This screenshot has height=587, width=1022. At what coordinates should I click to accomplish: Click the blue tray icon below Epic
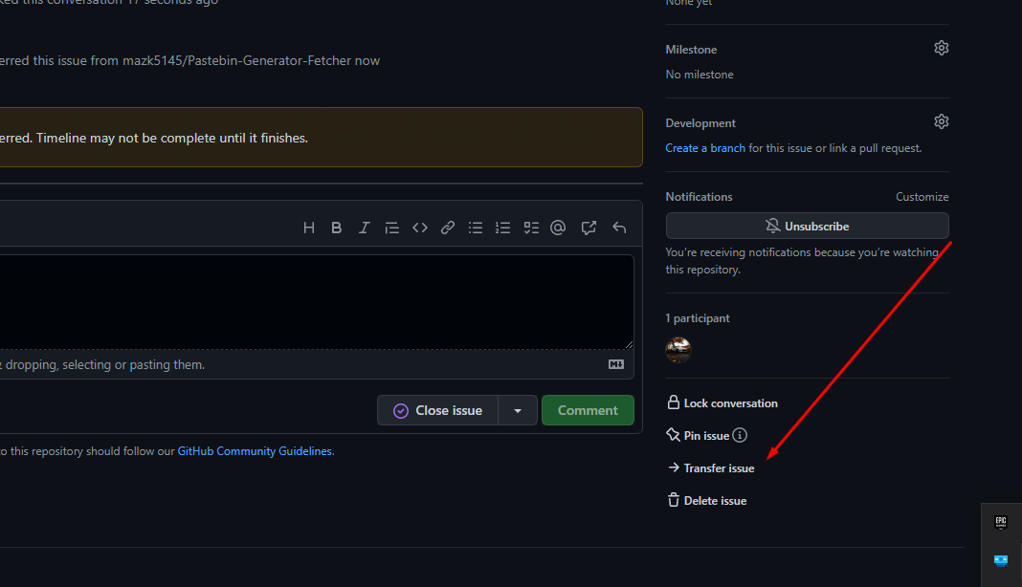[x=1001, y=560]
